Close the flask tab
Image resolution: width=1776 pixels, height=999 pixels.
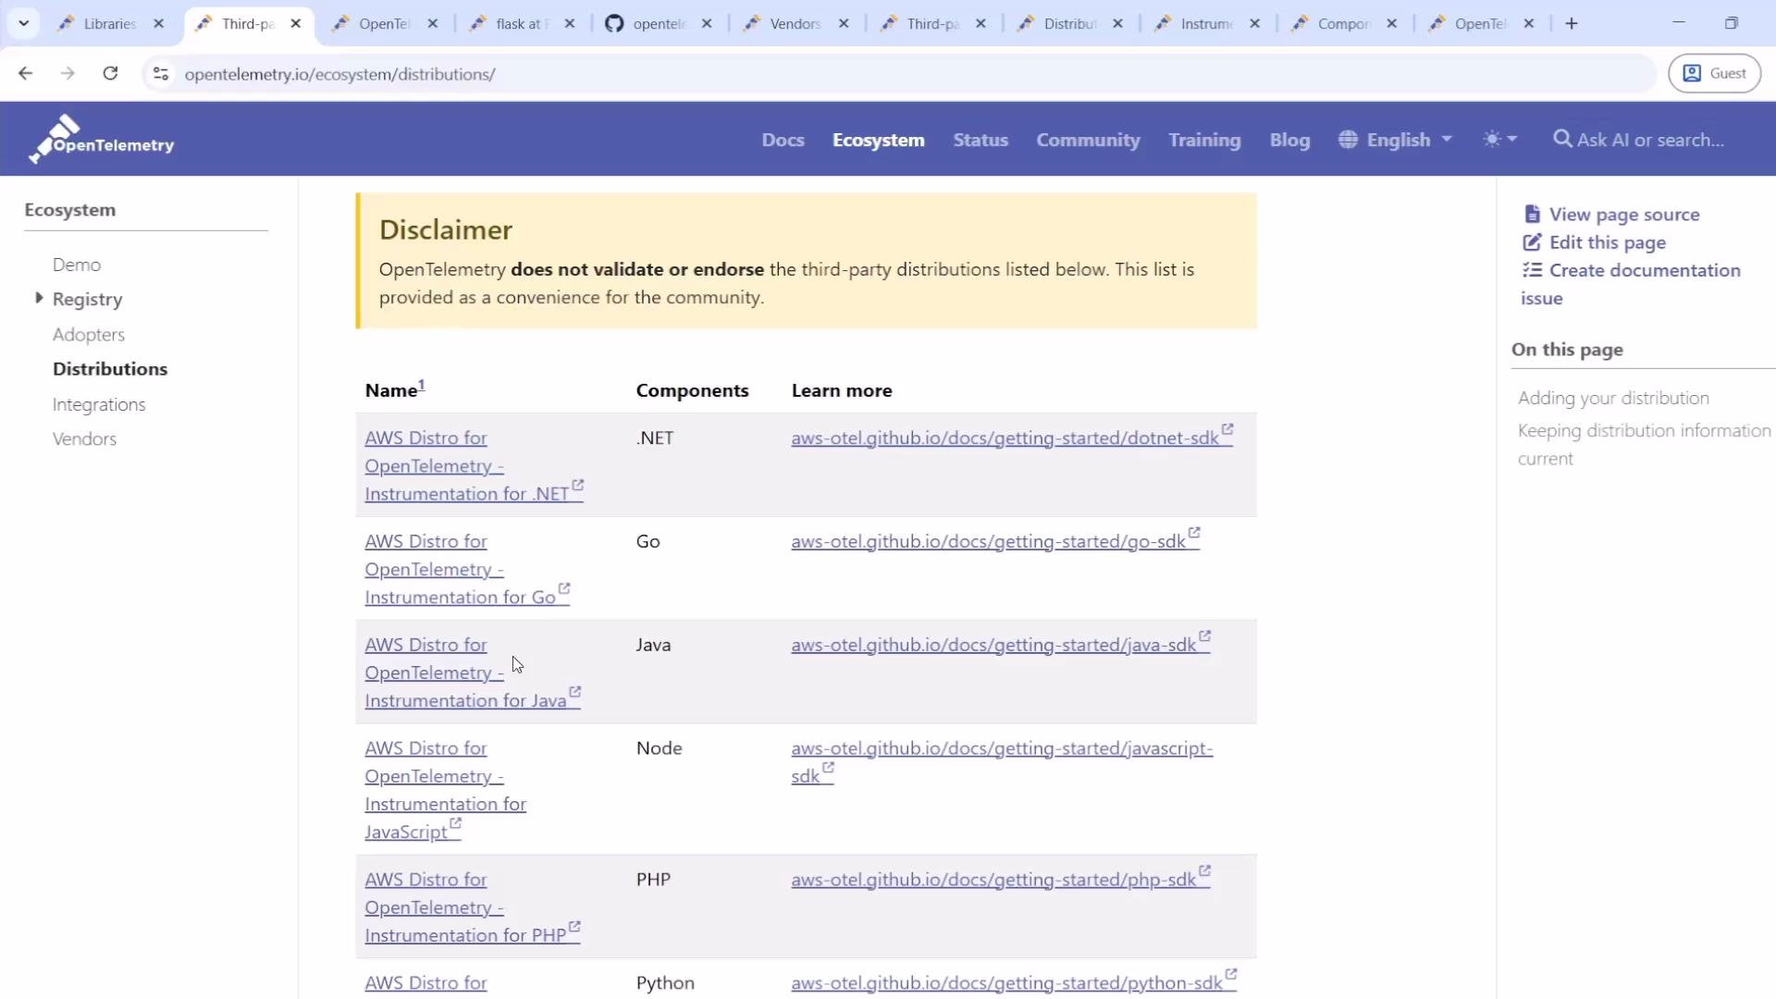coord(570,24)
